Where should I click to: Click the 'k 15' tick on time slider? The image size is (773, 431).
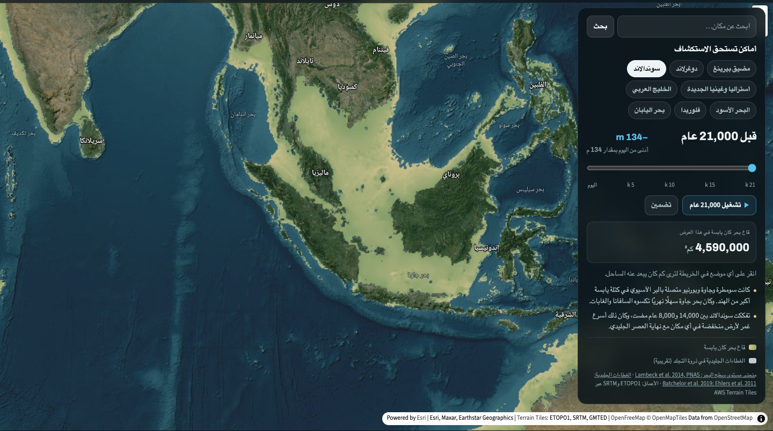point(710,185)
